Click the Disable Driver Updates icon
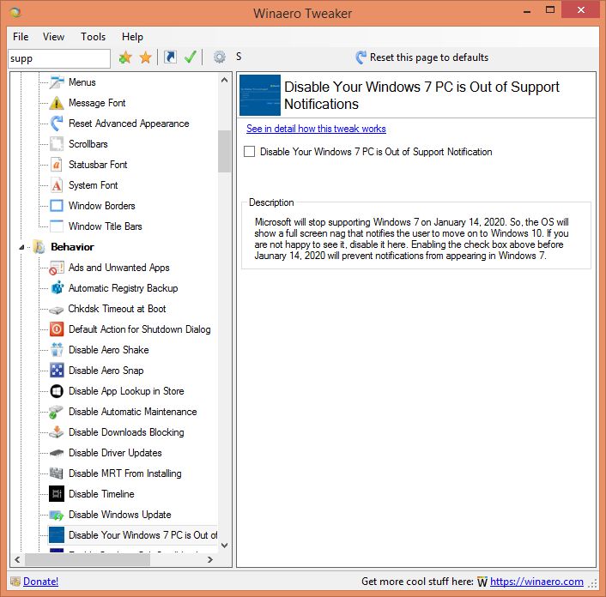Image resolution: width=606 pixels, height=597 pixels. (x=57, y=453)
